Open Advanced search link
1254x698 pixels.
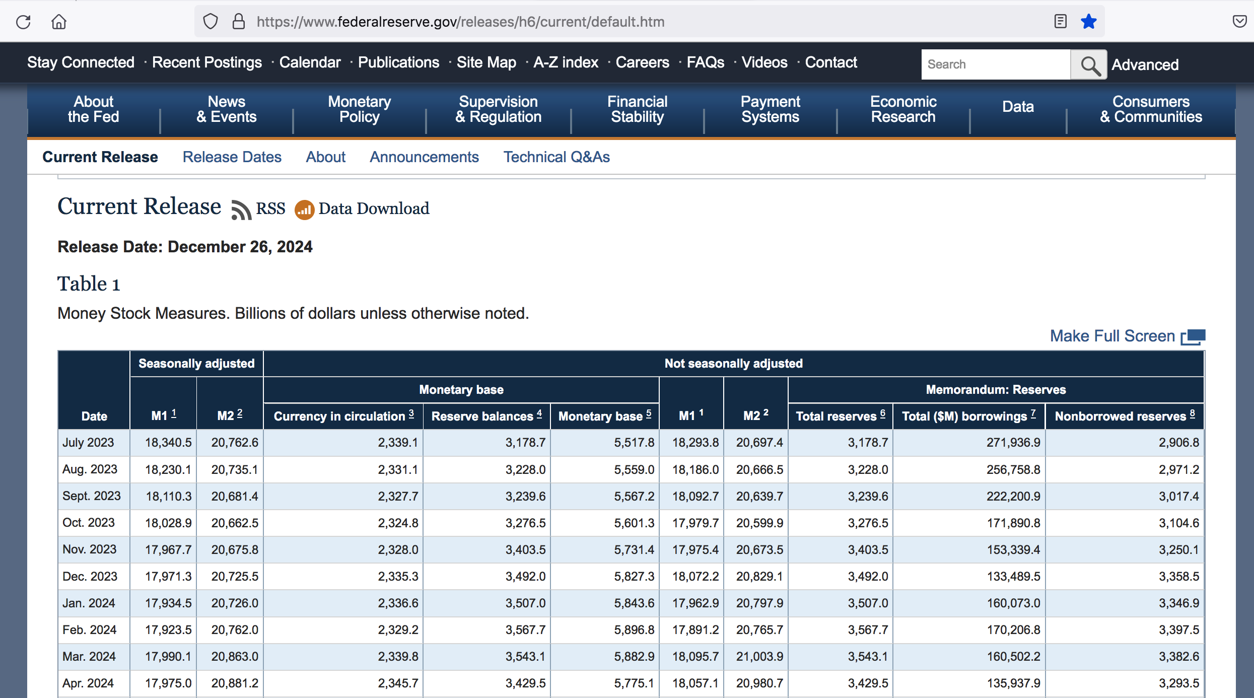coord(1145,64)
